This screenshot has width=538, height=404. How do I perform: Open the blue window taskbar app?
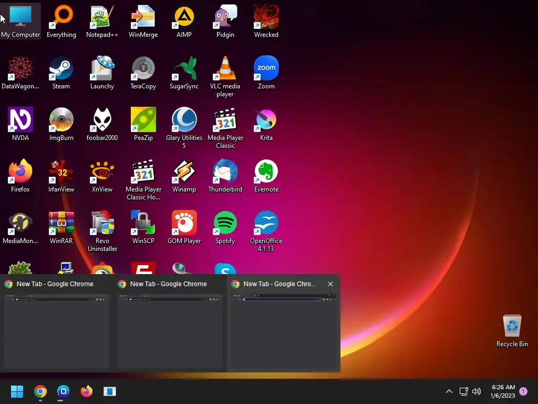click(109, 391)
